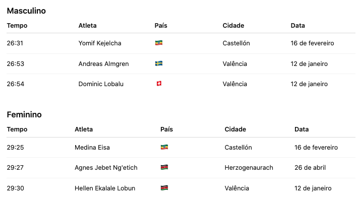The height and width of the screenshot is (202, 358).
Task: Click Switzerland flag beside Dominic Lobalu
Action: tap(158, 84)
